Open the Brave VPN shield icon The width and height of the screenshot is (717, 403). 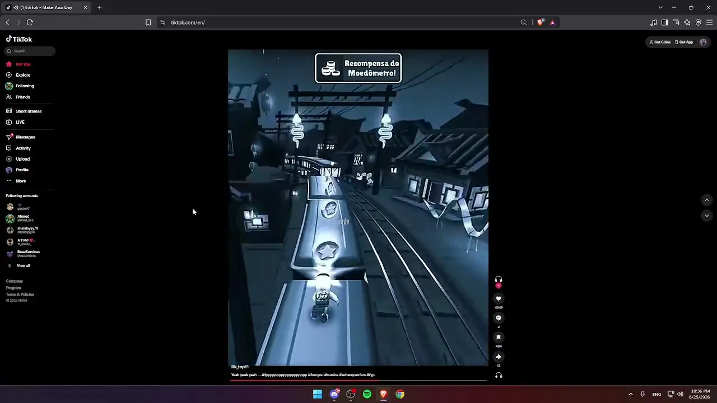tap(699, 22)
